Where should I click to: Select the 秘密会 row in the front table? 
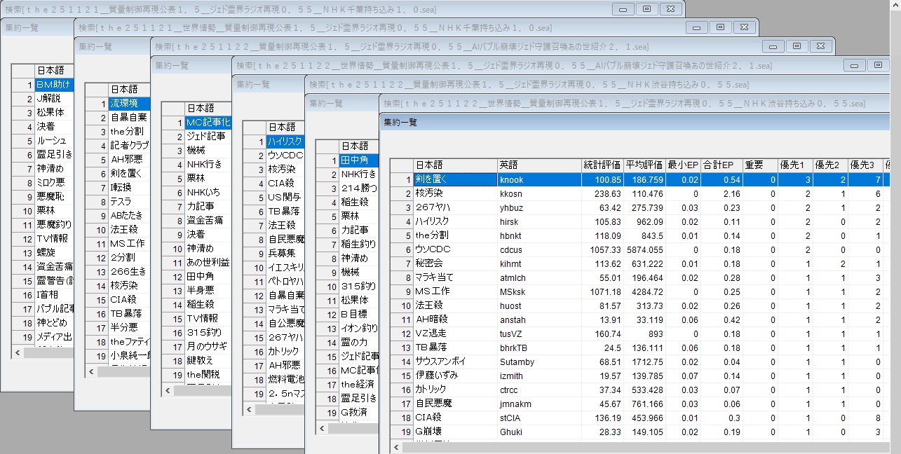(454, 263)
